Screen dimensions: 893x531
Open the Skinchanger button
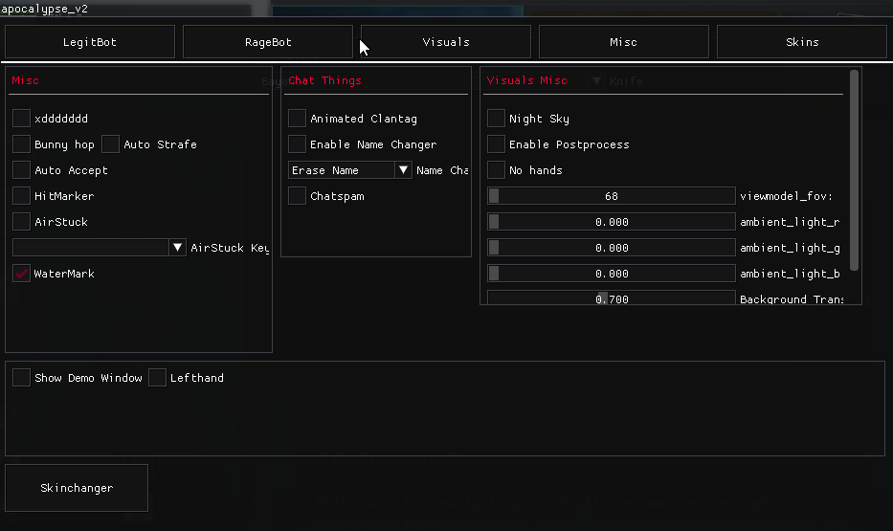pyautogui.click(x=77, y=488)
